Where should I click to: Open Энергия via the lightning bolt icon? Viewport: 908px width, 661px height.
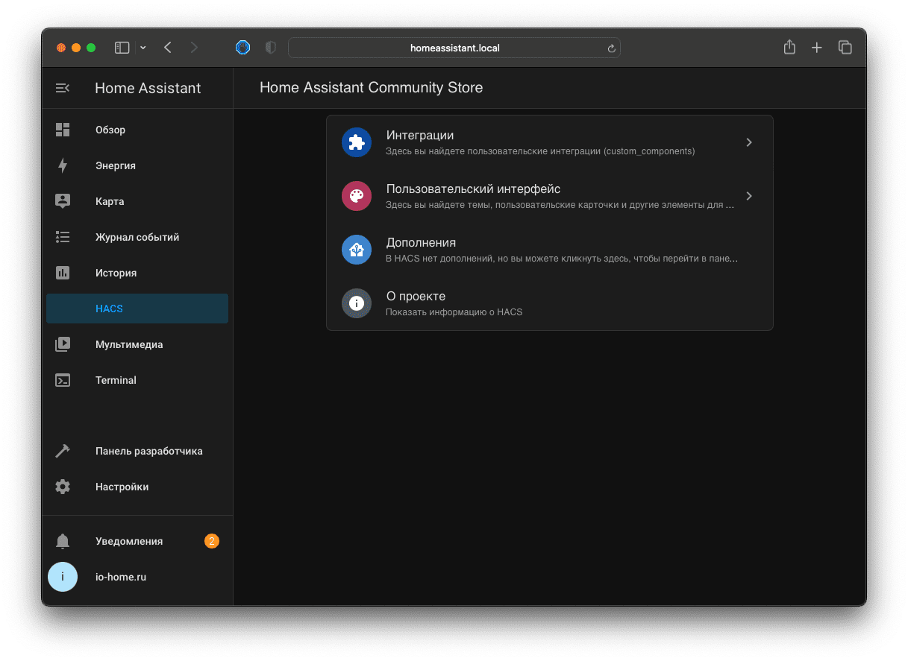[63, 165]
